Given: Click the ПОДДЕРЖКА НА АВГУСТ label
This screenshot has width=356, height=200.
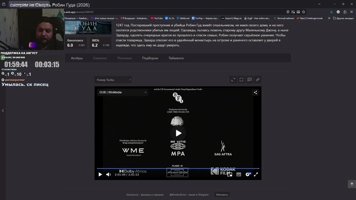Looking at the screenshot, I should pyautogui.click(x=19, y=53).
